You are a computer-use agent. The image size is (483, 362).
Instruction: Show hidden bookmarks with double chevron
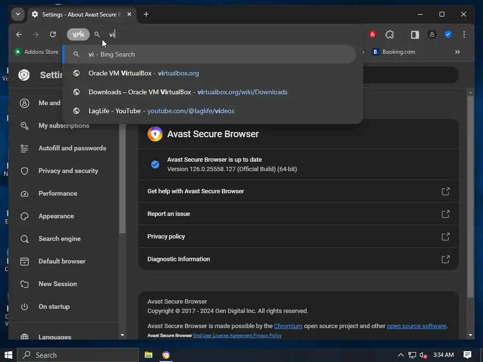458,52
